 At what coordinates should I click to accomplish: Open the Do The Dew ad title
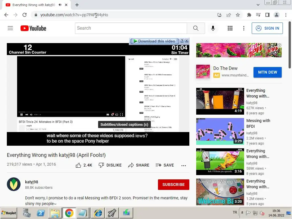point(225,68)
